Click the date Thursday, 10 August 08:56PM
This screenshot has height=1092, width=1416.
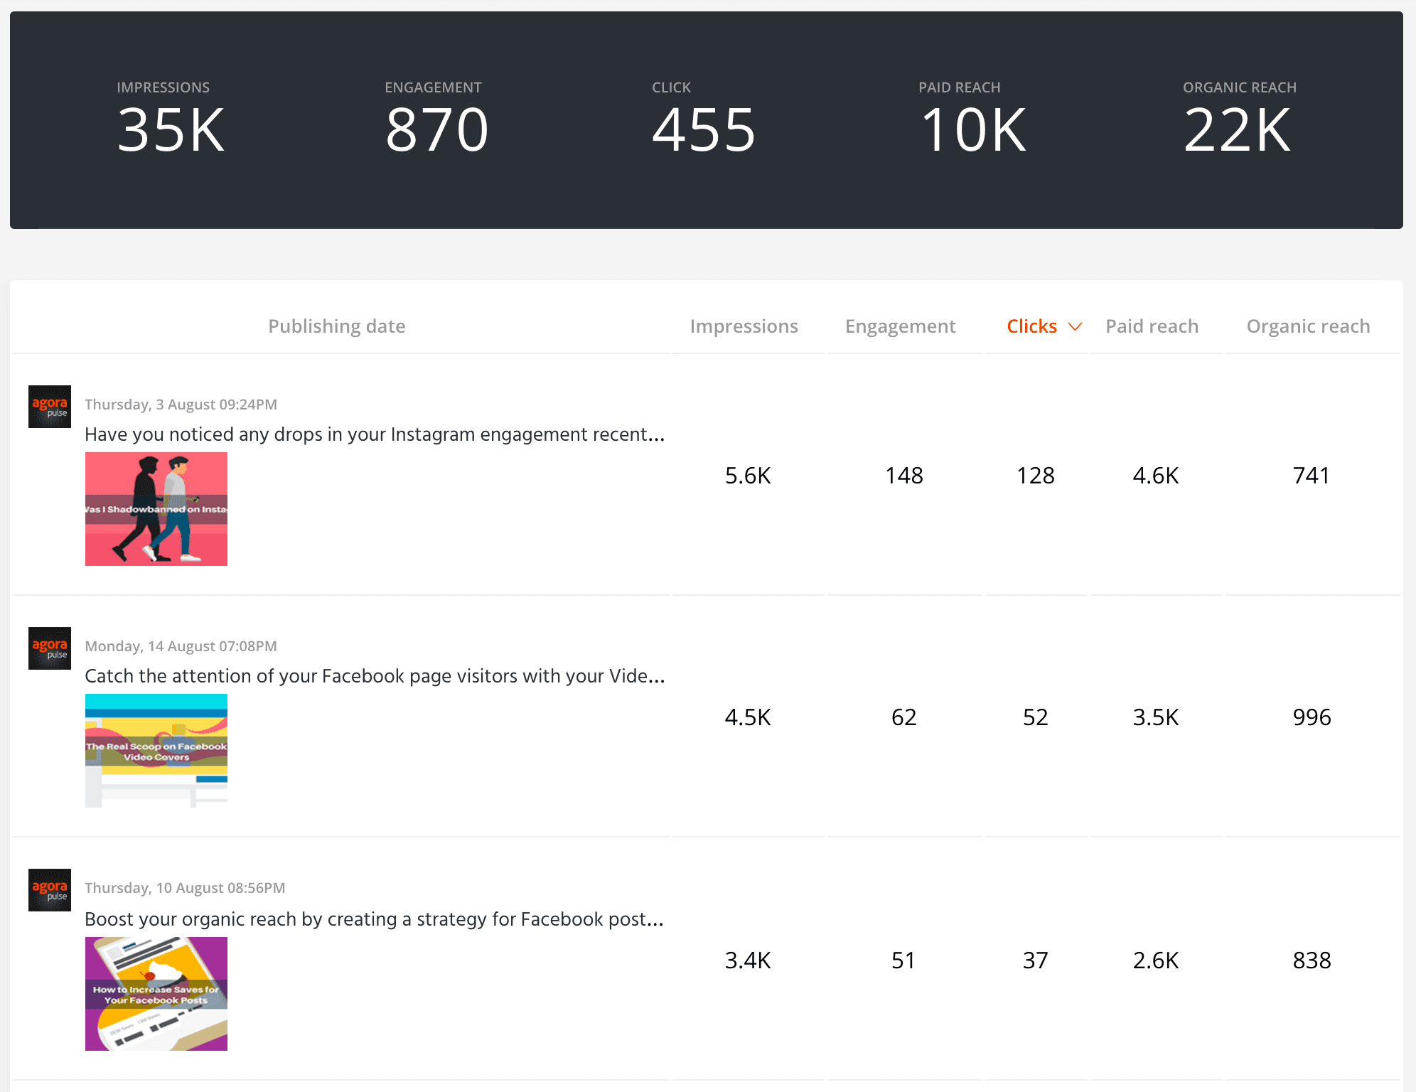(185, 888)
